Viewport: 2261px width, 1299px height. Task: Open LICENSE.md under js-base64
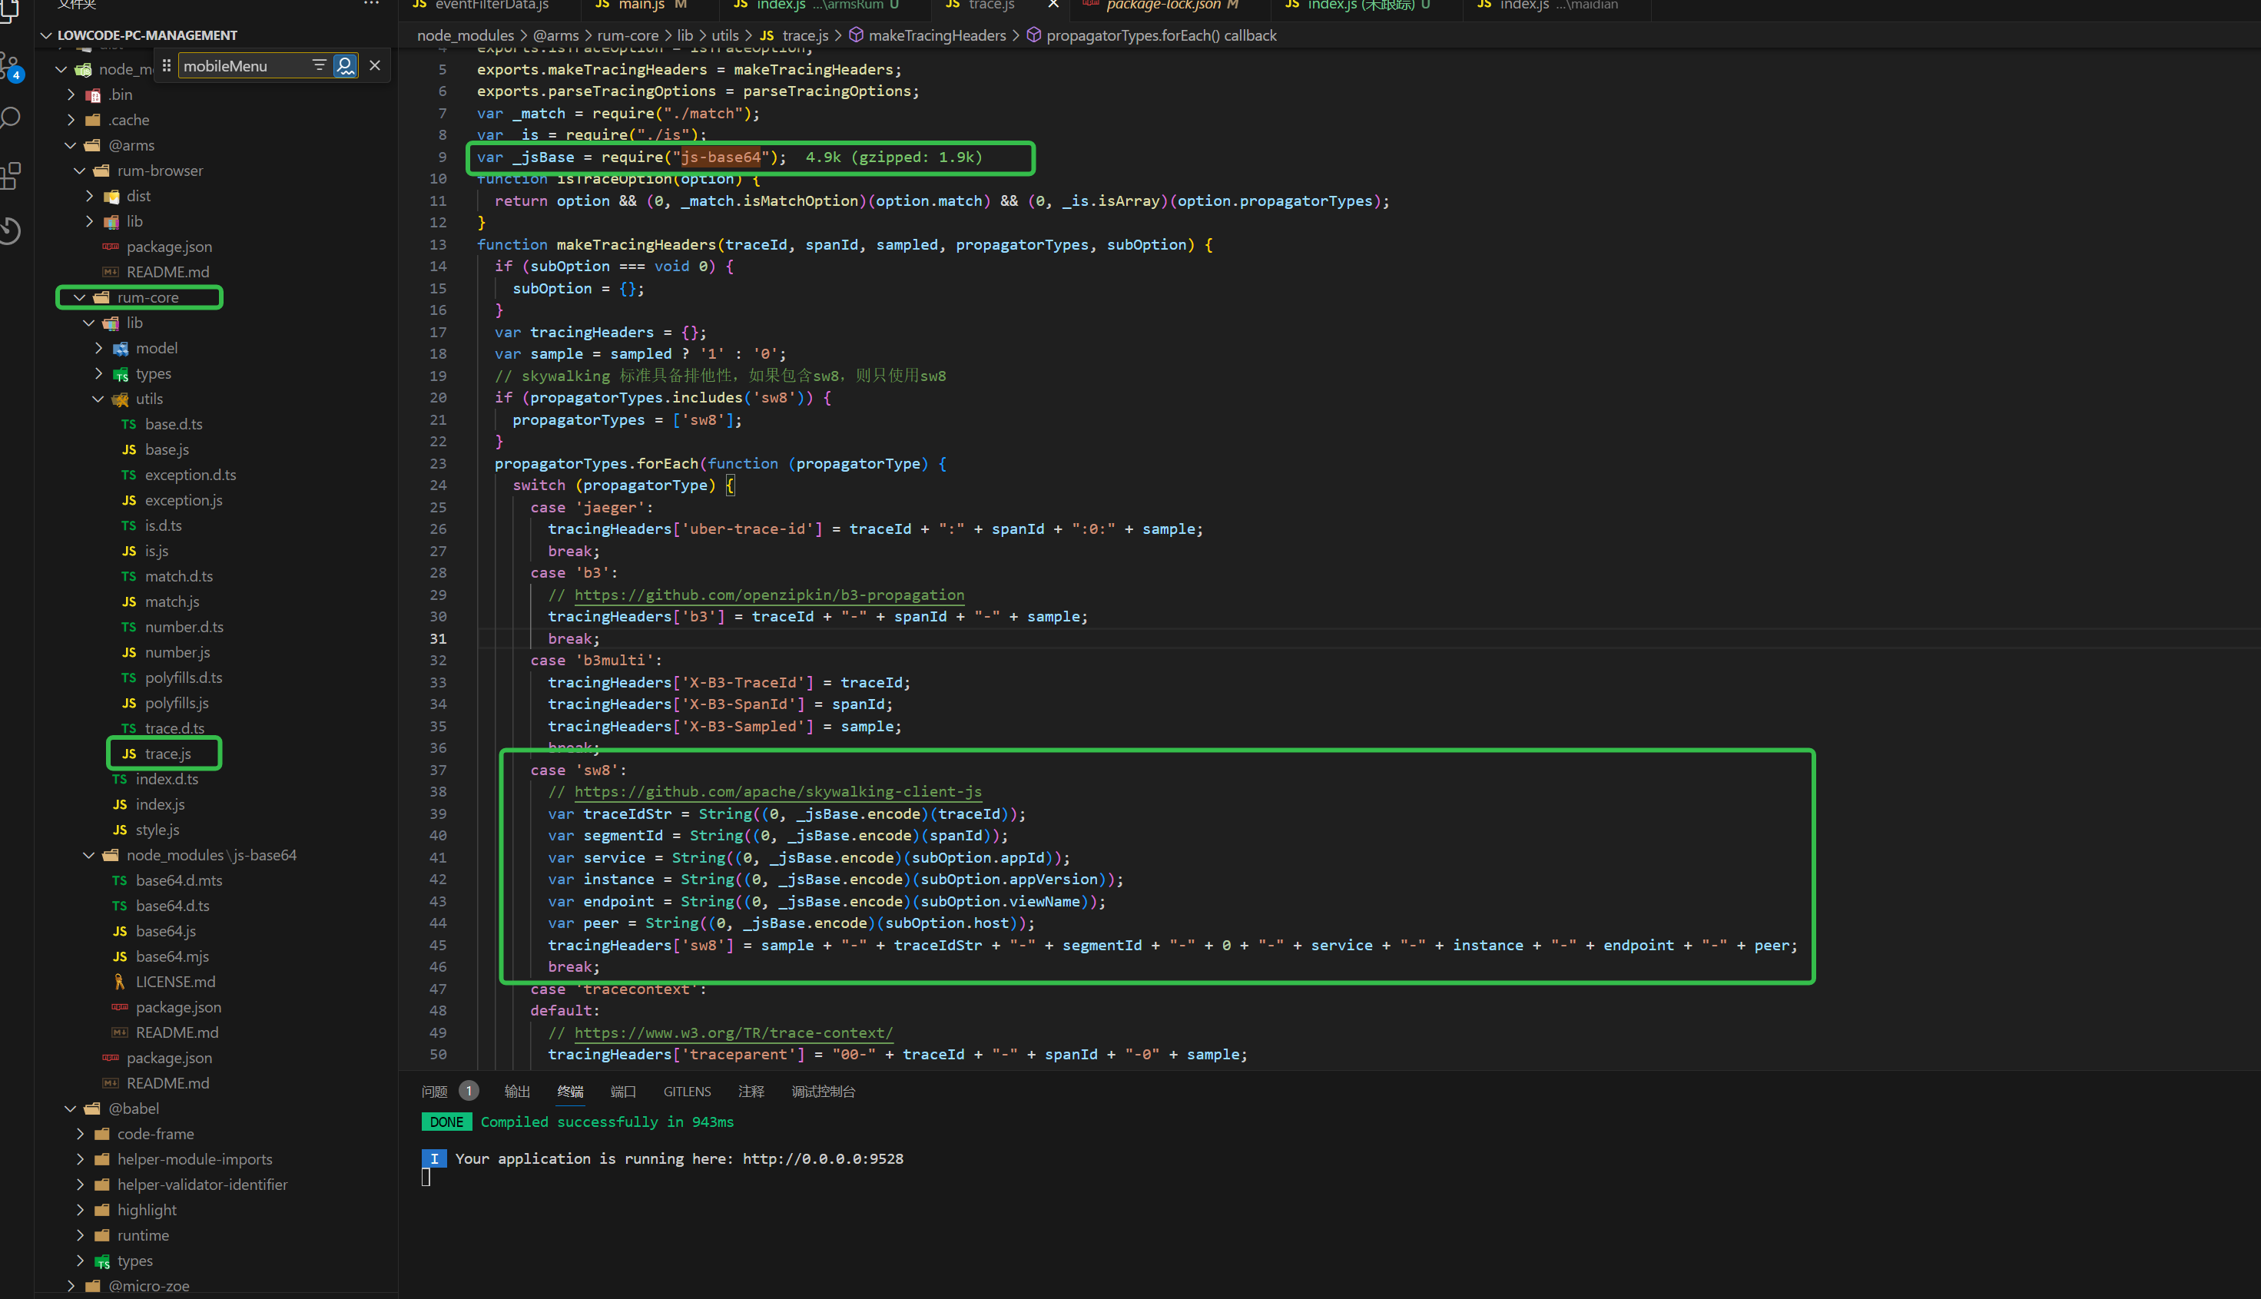pyautogui.click(x=175, y=982)
